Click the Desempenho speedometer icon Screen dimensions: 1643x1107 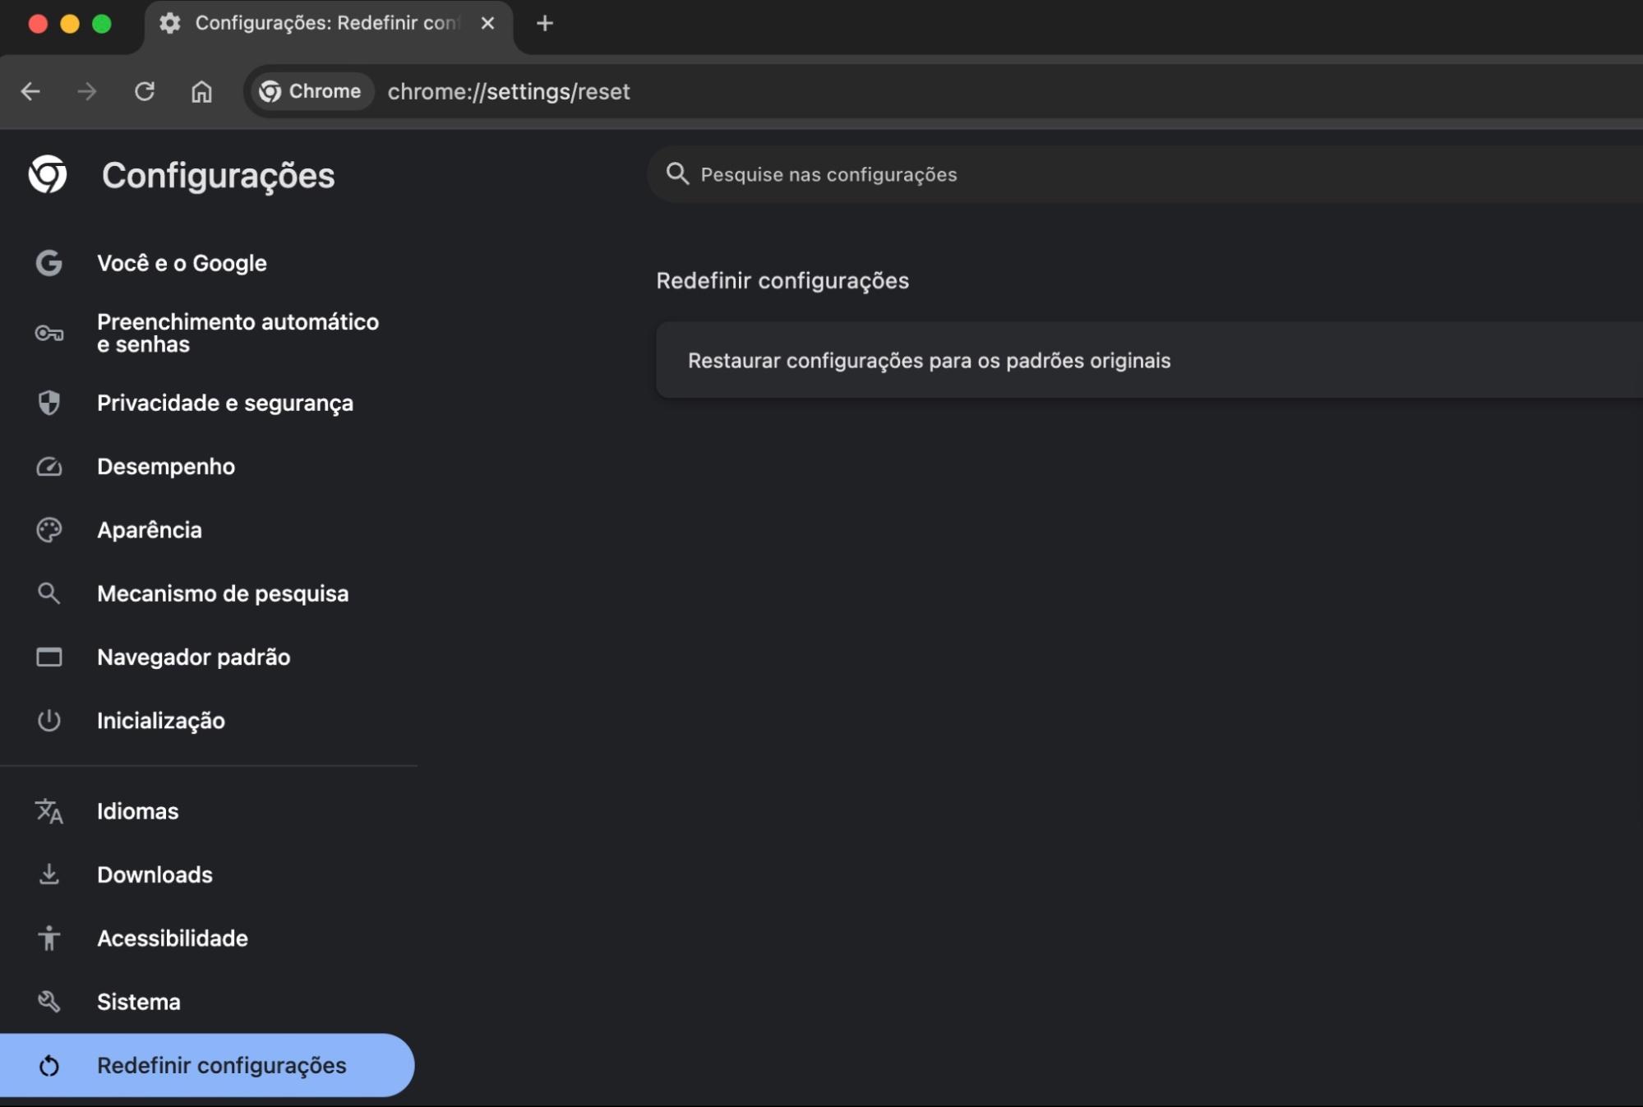click(49, 466)
